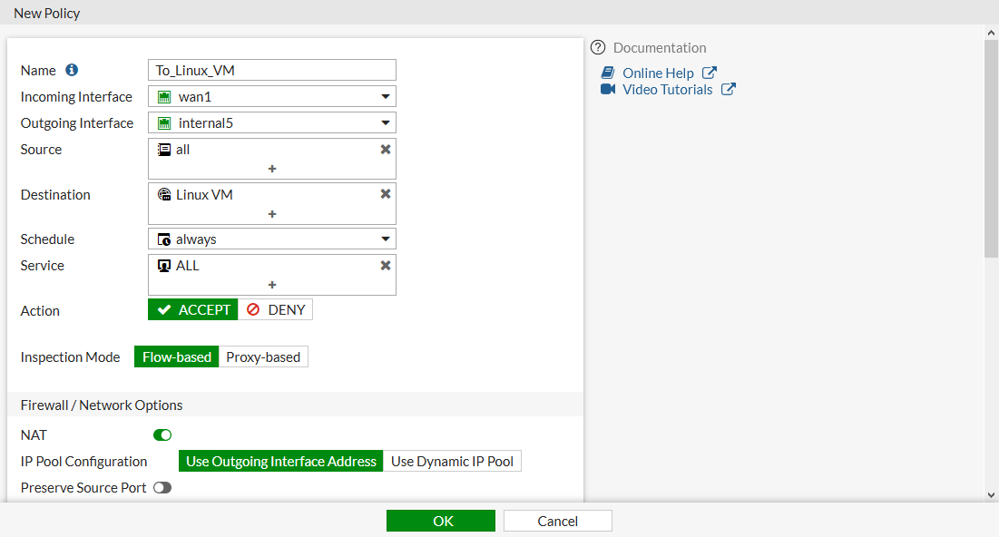Add a destination with plus icon
This screenshot has width=999, height=537.
pyautogui.click(x=272, y=214)
